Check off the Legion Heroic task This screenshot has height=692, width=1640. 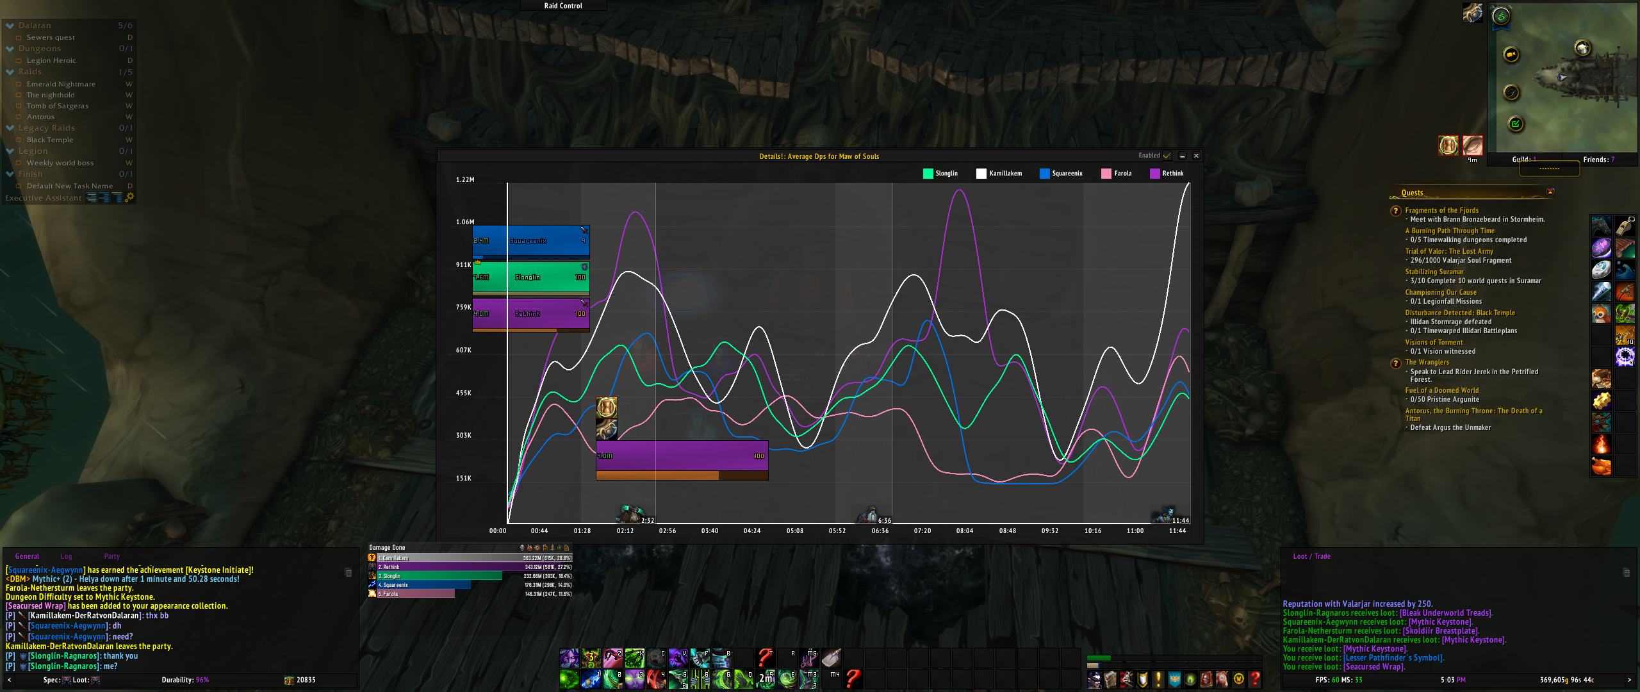coord(19,61)
